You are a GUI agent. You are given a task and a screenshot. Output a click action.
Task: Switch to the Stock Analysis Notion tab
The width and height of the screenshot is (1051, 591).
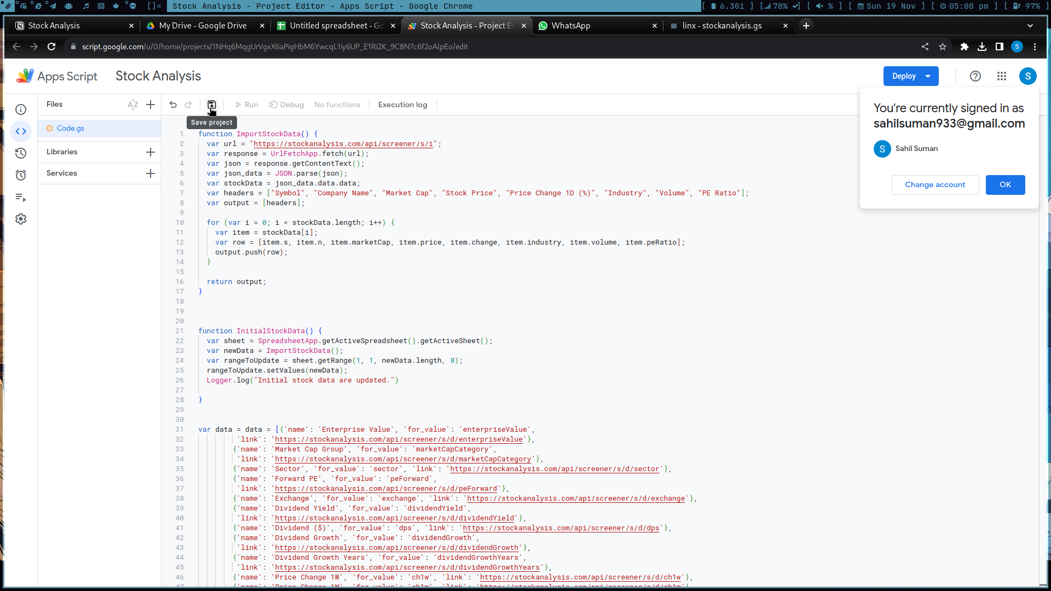point(74,26)
